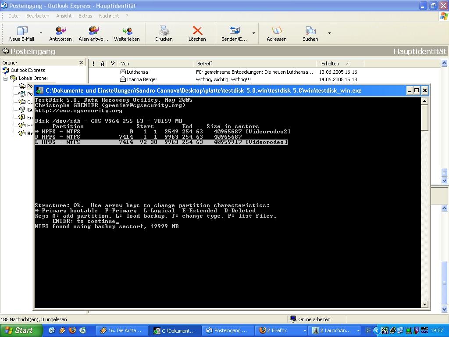Viewport: 449px width, 337px height.
Task: Open the Windows Start menu
Action: tap(20, 330)
